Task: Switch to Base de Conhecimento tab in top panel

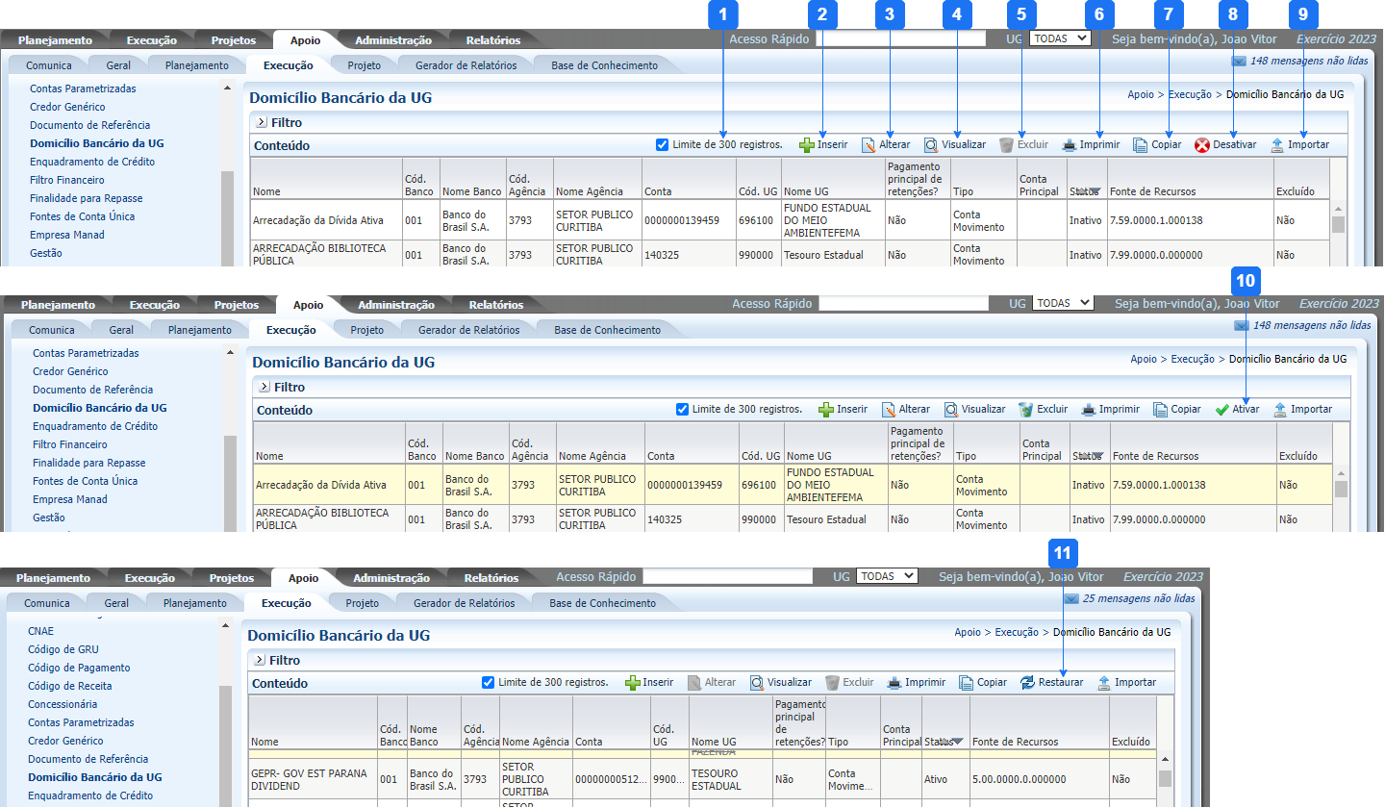Action: [604, 65]
